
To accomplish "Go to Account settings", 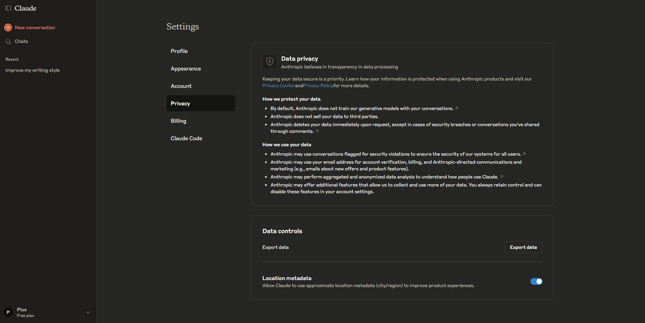I will pos(201,86).
